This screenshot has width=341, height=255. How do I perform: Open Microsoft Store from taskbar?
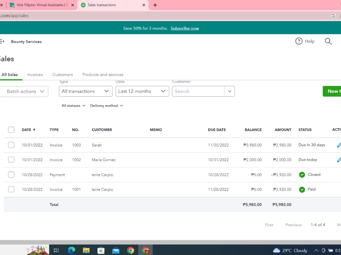pos(101,250)
